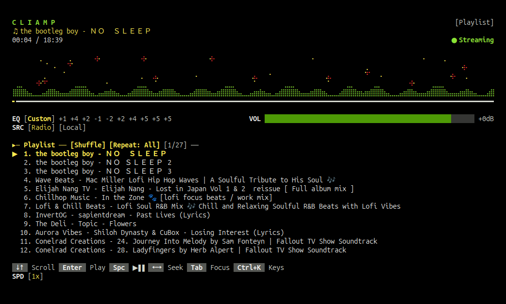The image size is (506, 304).
Task: Click the Spc key hint
Action: pos(119,268)
